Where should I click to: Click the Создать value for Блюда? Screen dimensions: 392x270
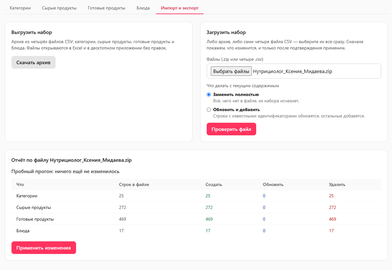click(208, 230)
